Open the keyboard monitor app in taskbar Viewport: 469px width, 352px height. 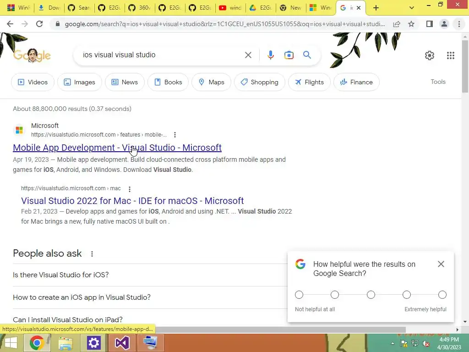[x=150, y=343]
